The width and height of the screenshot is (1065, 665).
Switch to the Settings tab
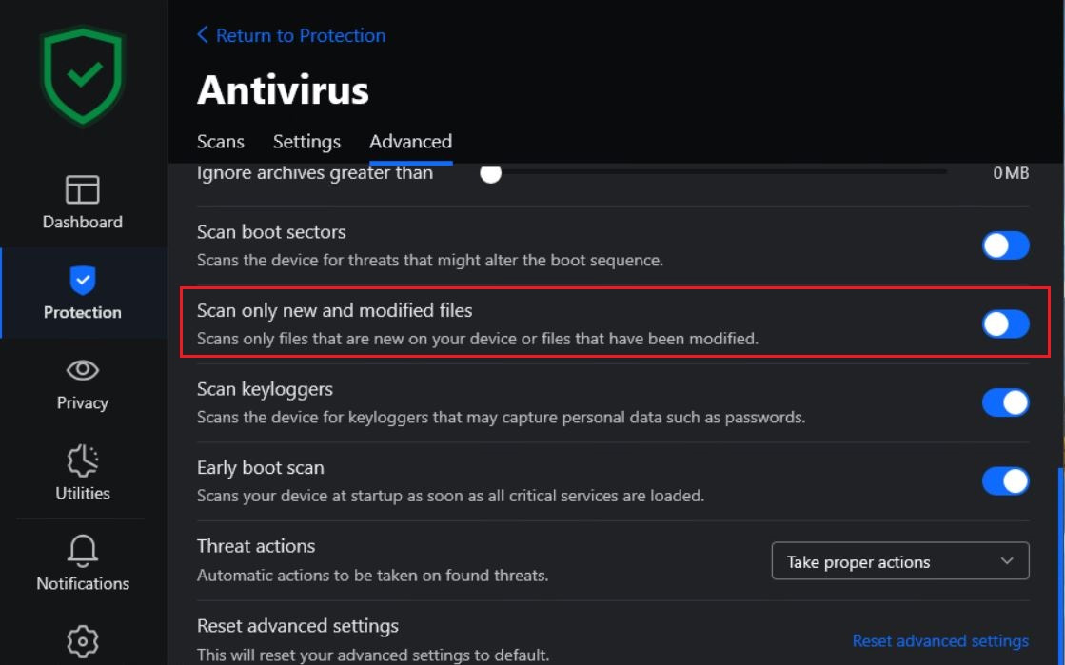pyautogui.click(x=306, y=142)
